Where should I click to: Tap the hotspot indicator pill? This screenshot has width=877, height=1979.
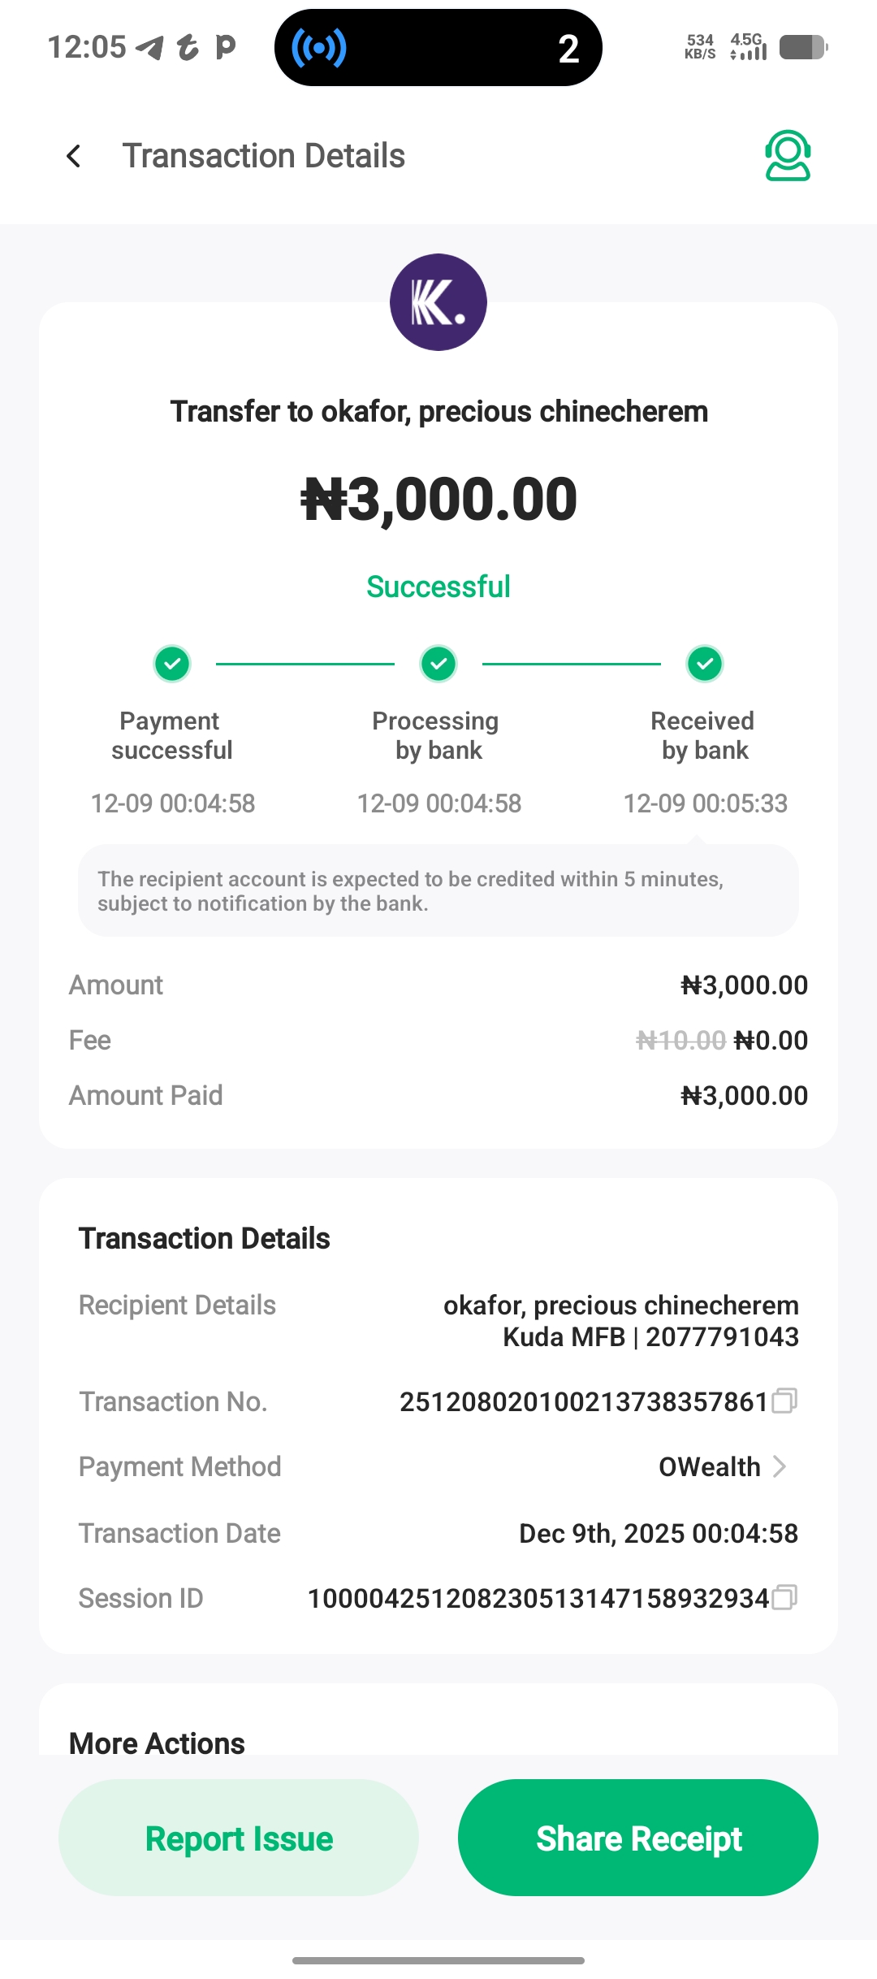pos(438,48)
